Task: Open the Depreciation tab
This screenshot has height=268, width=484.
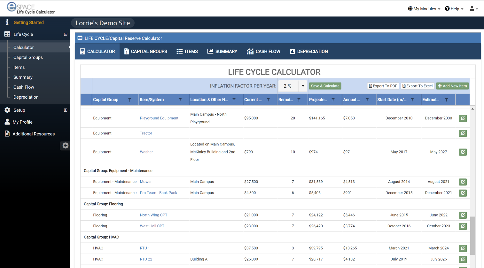Action: [308, 51]
